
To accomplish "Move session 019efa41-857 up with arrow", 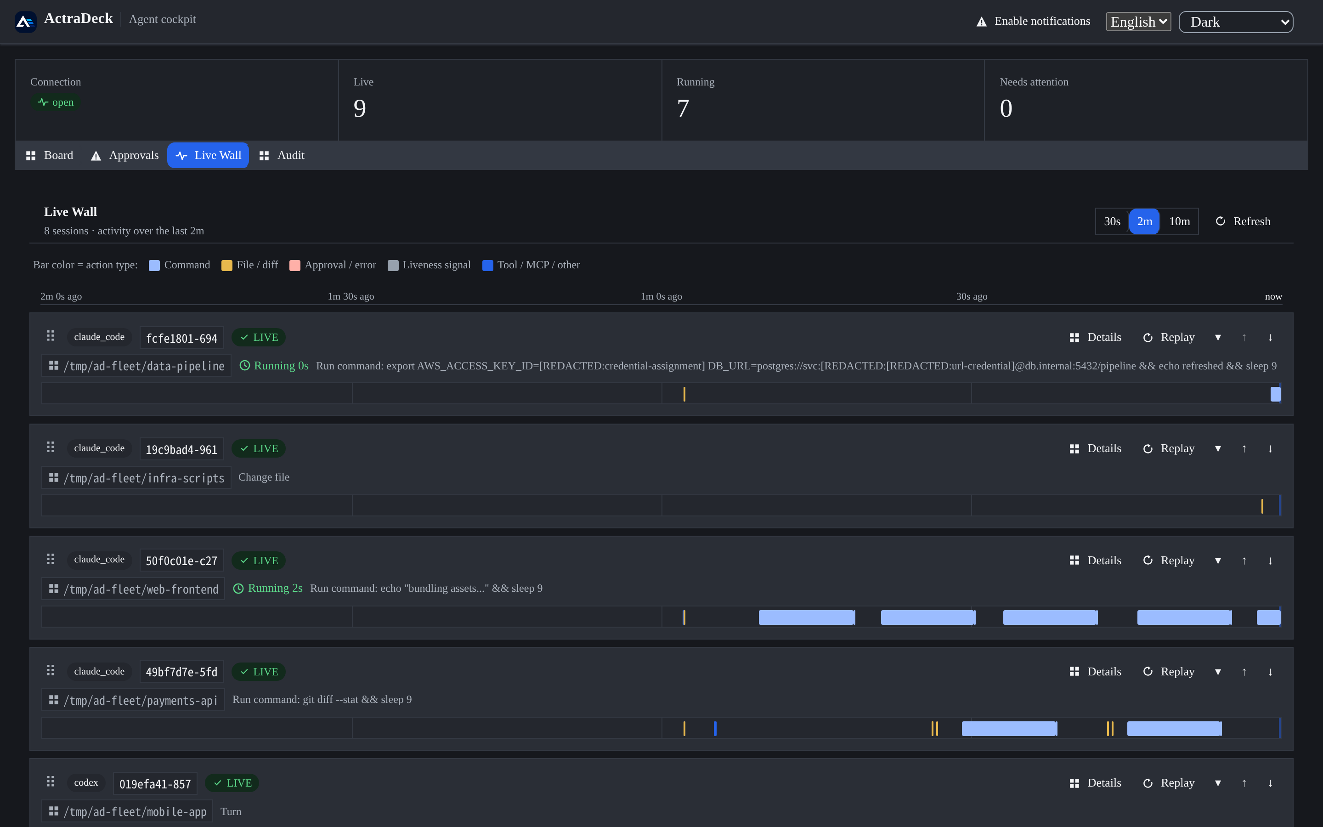I will click(1244, 783).
